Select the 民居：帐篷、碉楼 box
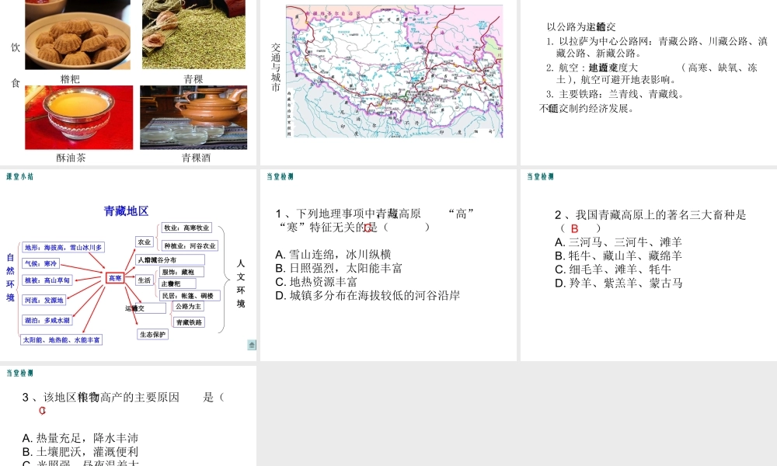This screenshot has width=777, height=466. (190, 296)
